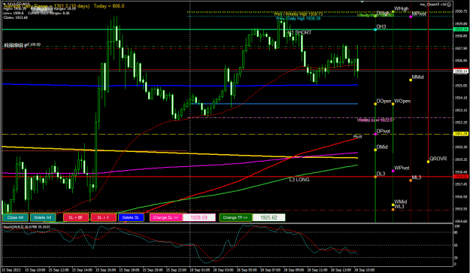Click the 15 Sep 16:00 time label
This screenshot has height=273, width=470.
pyautogui.click(x=105, y=270)
